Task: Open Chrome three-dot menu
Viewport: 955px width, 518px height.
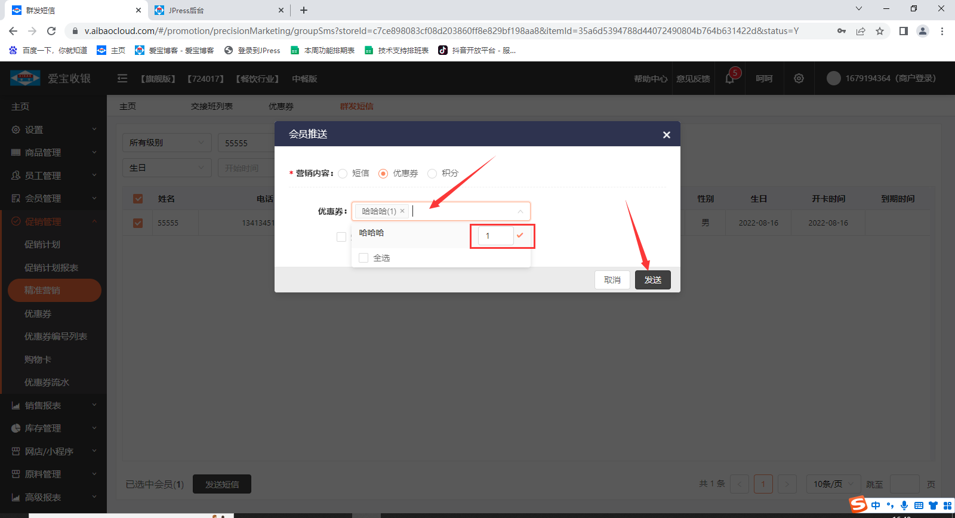Action: (942, 31)
